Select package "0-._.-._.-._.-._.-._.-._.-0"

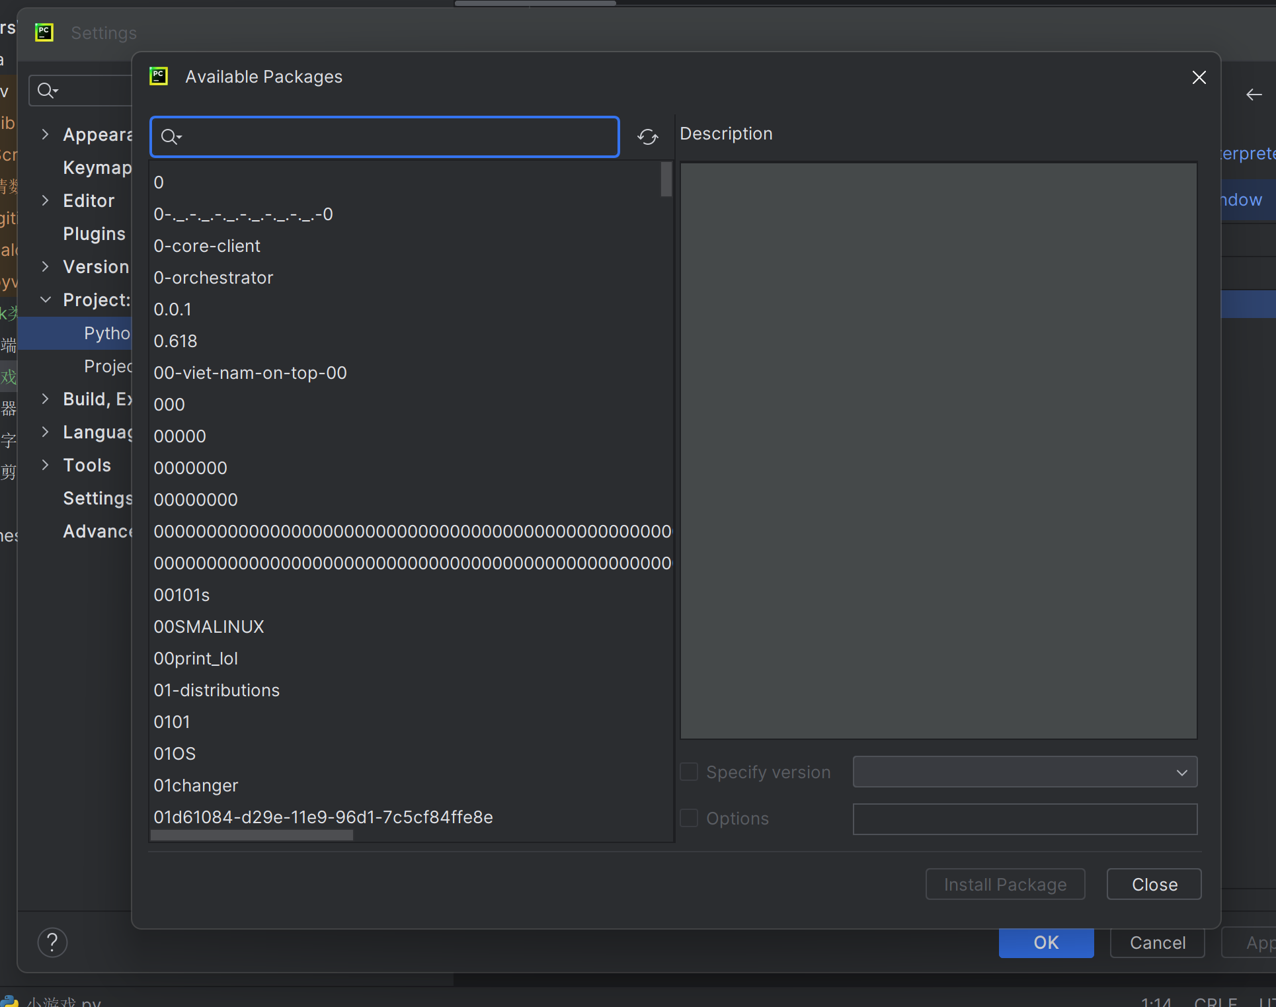pyautogui.click(x=411, y=214)
